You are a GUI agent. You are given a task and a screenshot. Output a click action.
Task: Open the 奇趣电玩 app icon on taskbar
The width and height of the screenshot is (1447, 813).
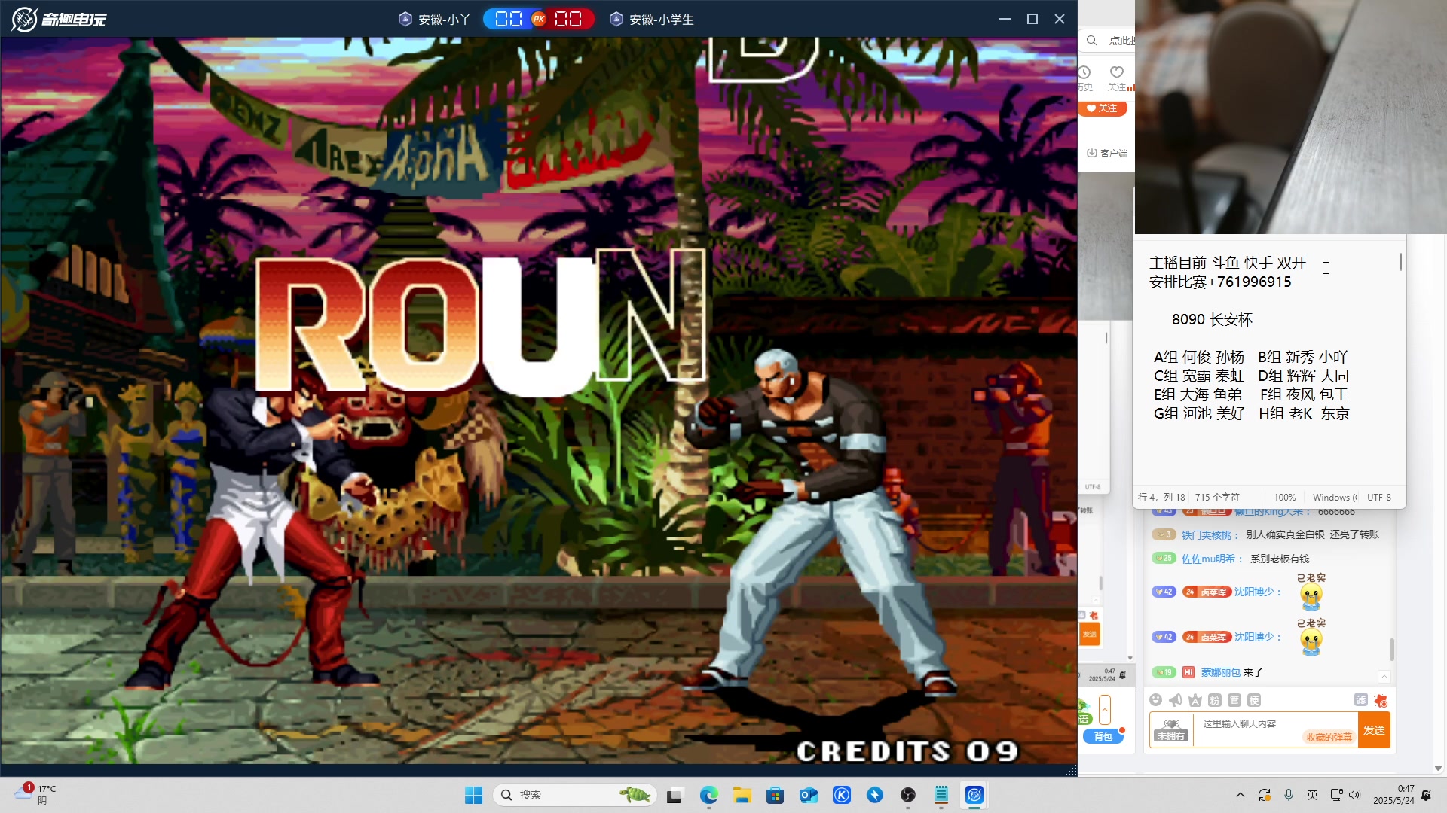click(974, 795)
